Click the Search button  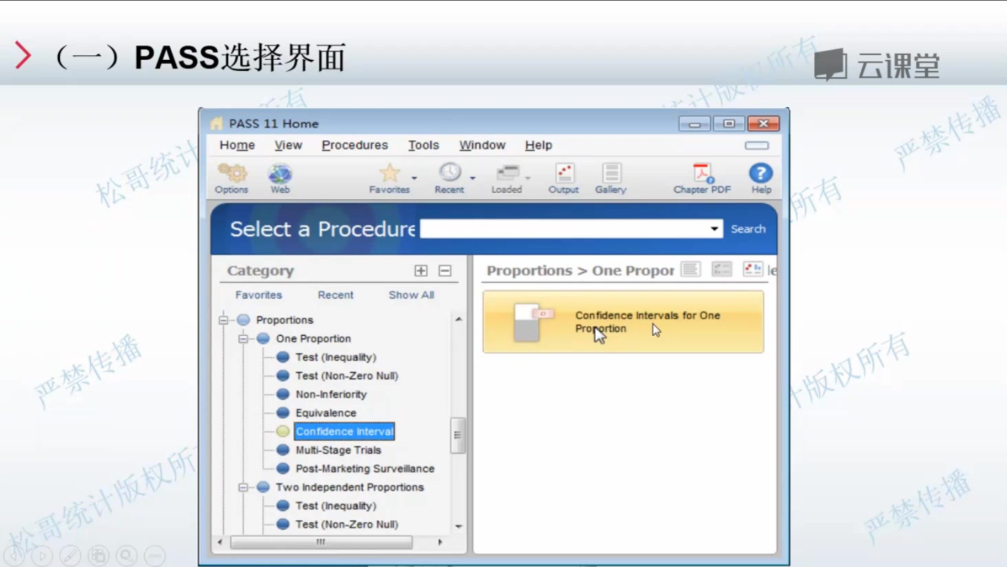[x=748, y=229]
